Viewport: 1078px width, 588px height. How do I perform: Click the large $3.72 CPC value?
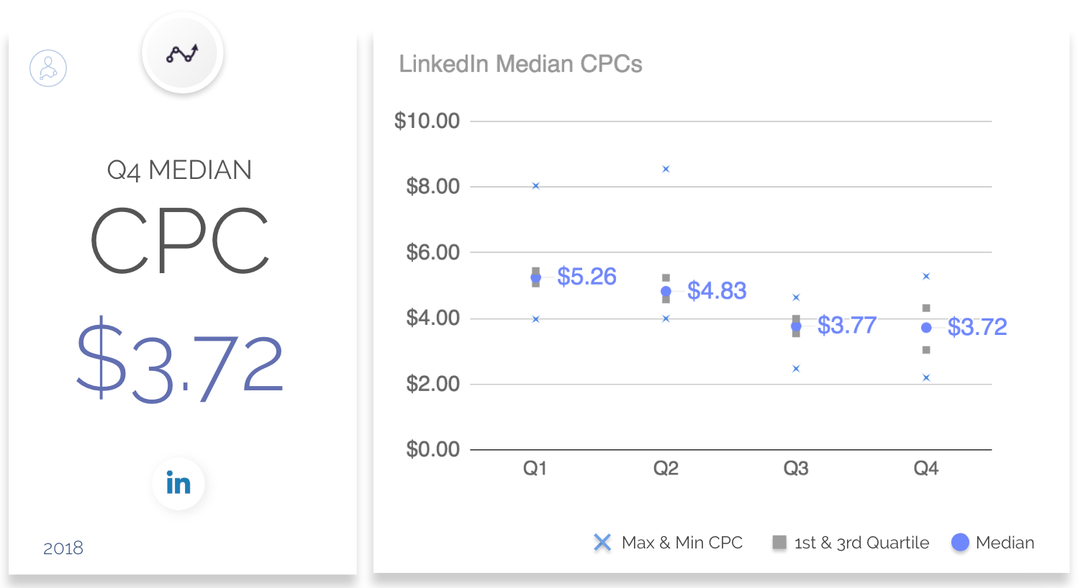180,359
